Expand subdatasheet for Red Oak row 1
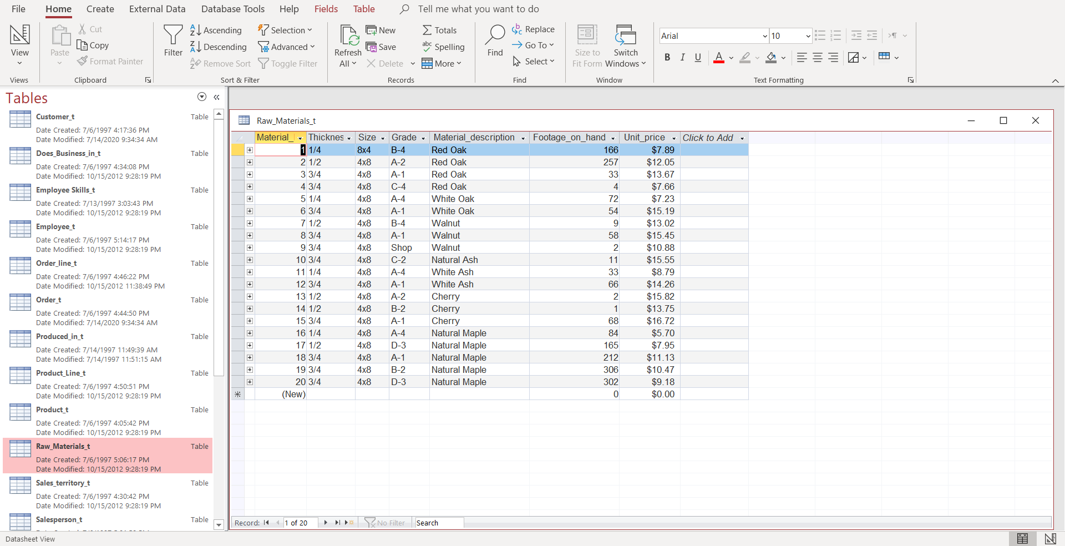The width and height of the screenshot is (1065, 546). (x=250, y=150)
